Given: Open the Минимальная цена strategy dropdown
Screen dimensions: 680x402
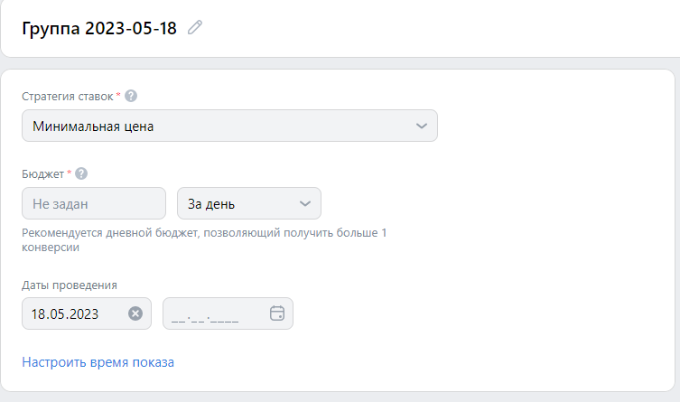Looking at the screenshot, I should point(229,126).
